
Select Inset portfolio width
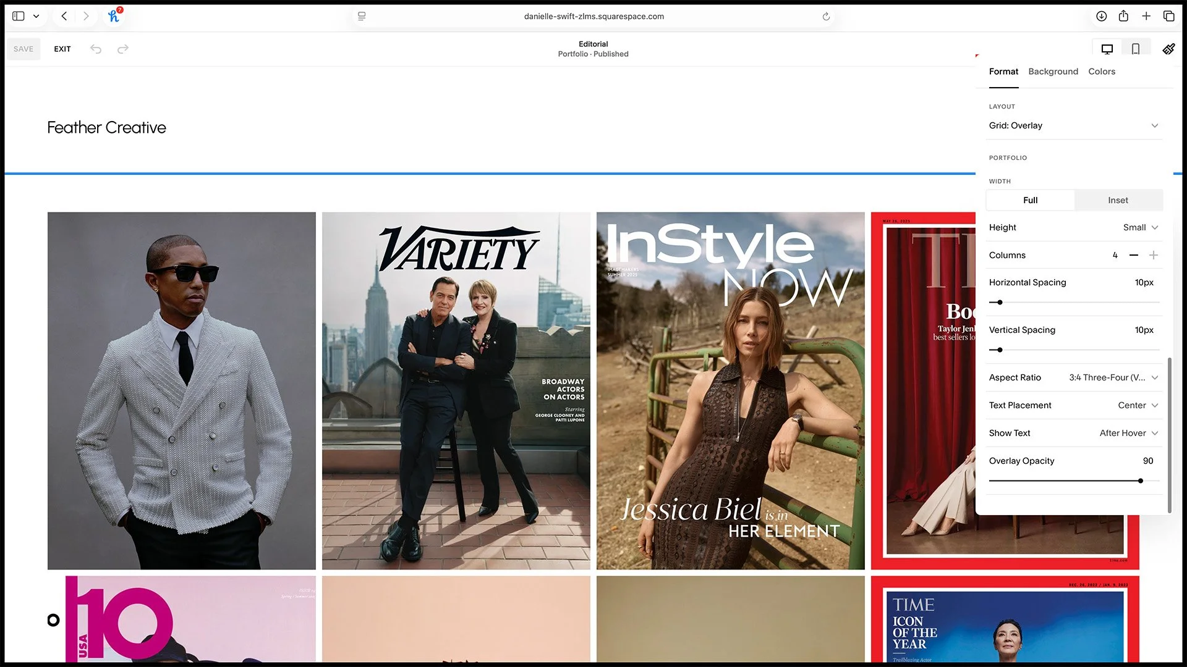click(x=1118, y=200)
